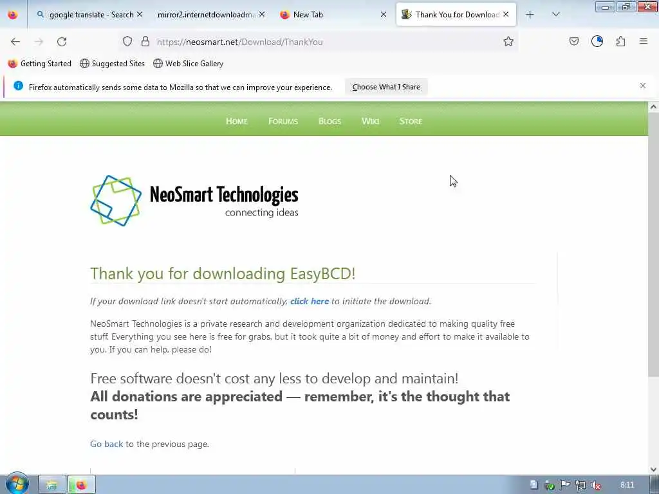Click the page scrollbar up arrow
This screenshot has width=659, height=494.
653,107
